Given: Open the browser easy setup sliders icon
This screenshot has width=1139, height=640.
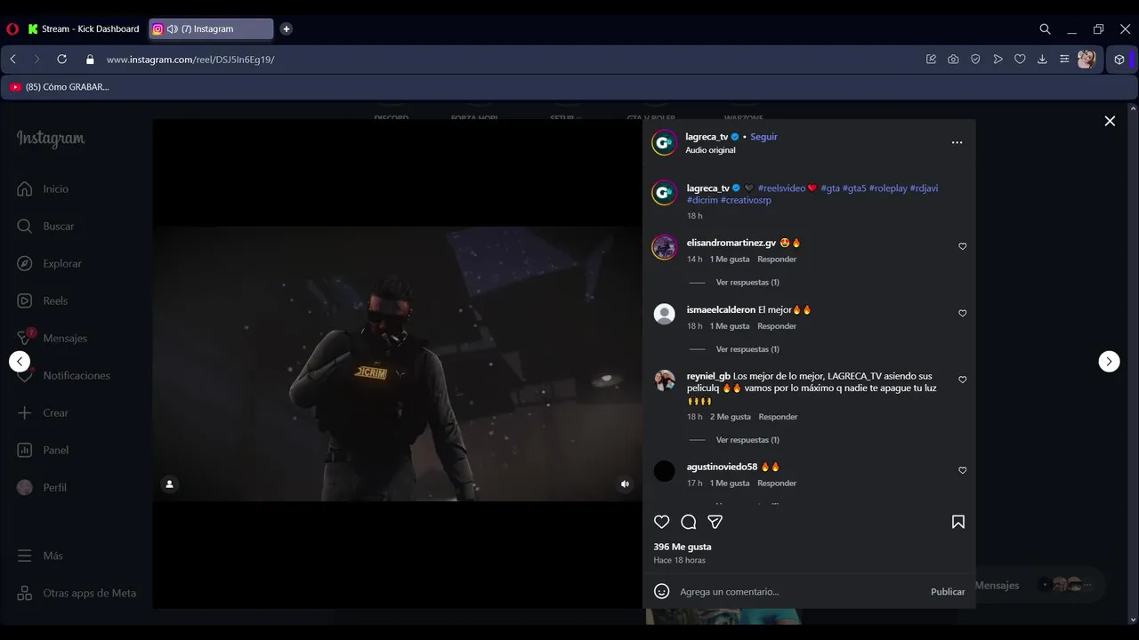Looking at the screenshot, I should [x=1064, y=60].
